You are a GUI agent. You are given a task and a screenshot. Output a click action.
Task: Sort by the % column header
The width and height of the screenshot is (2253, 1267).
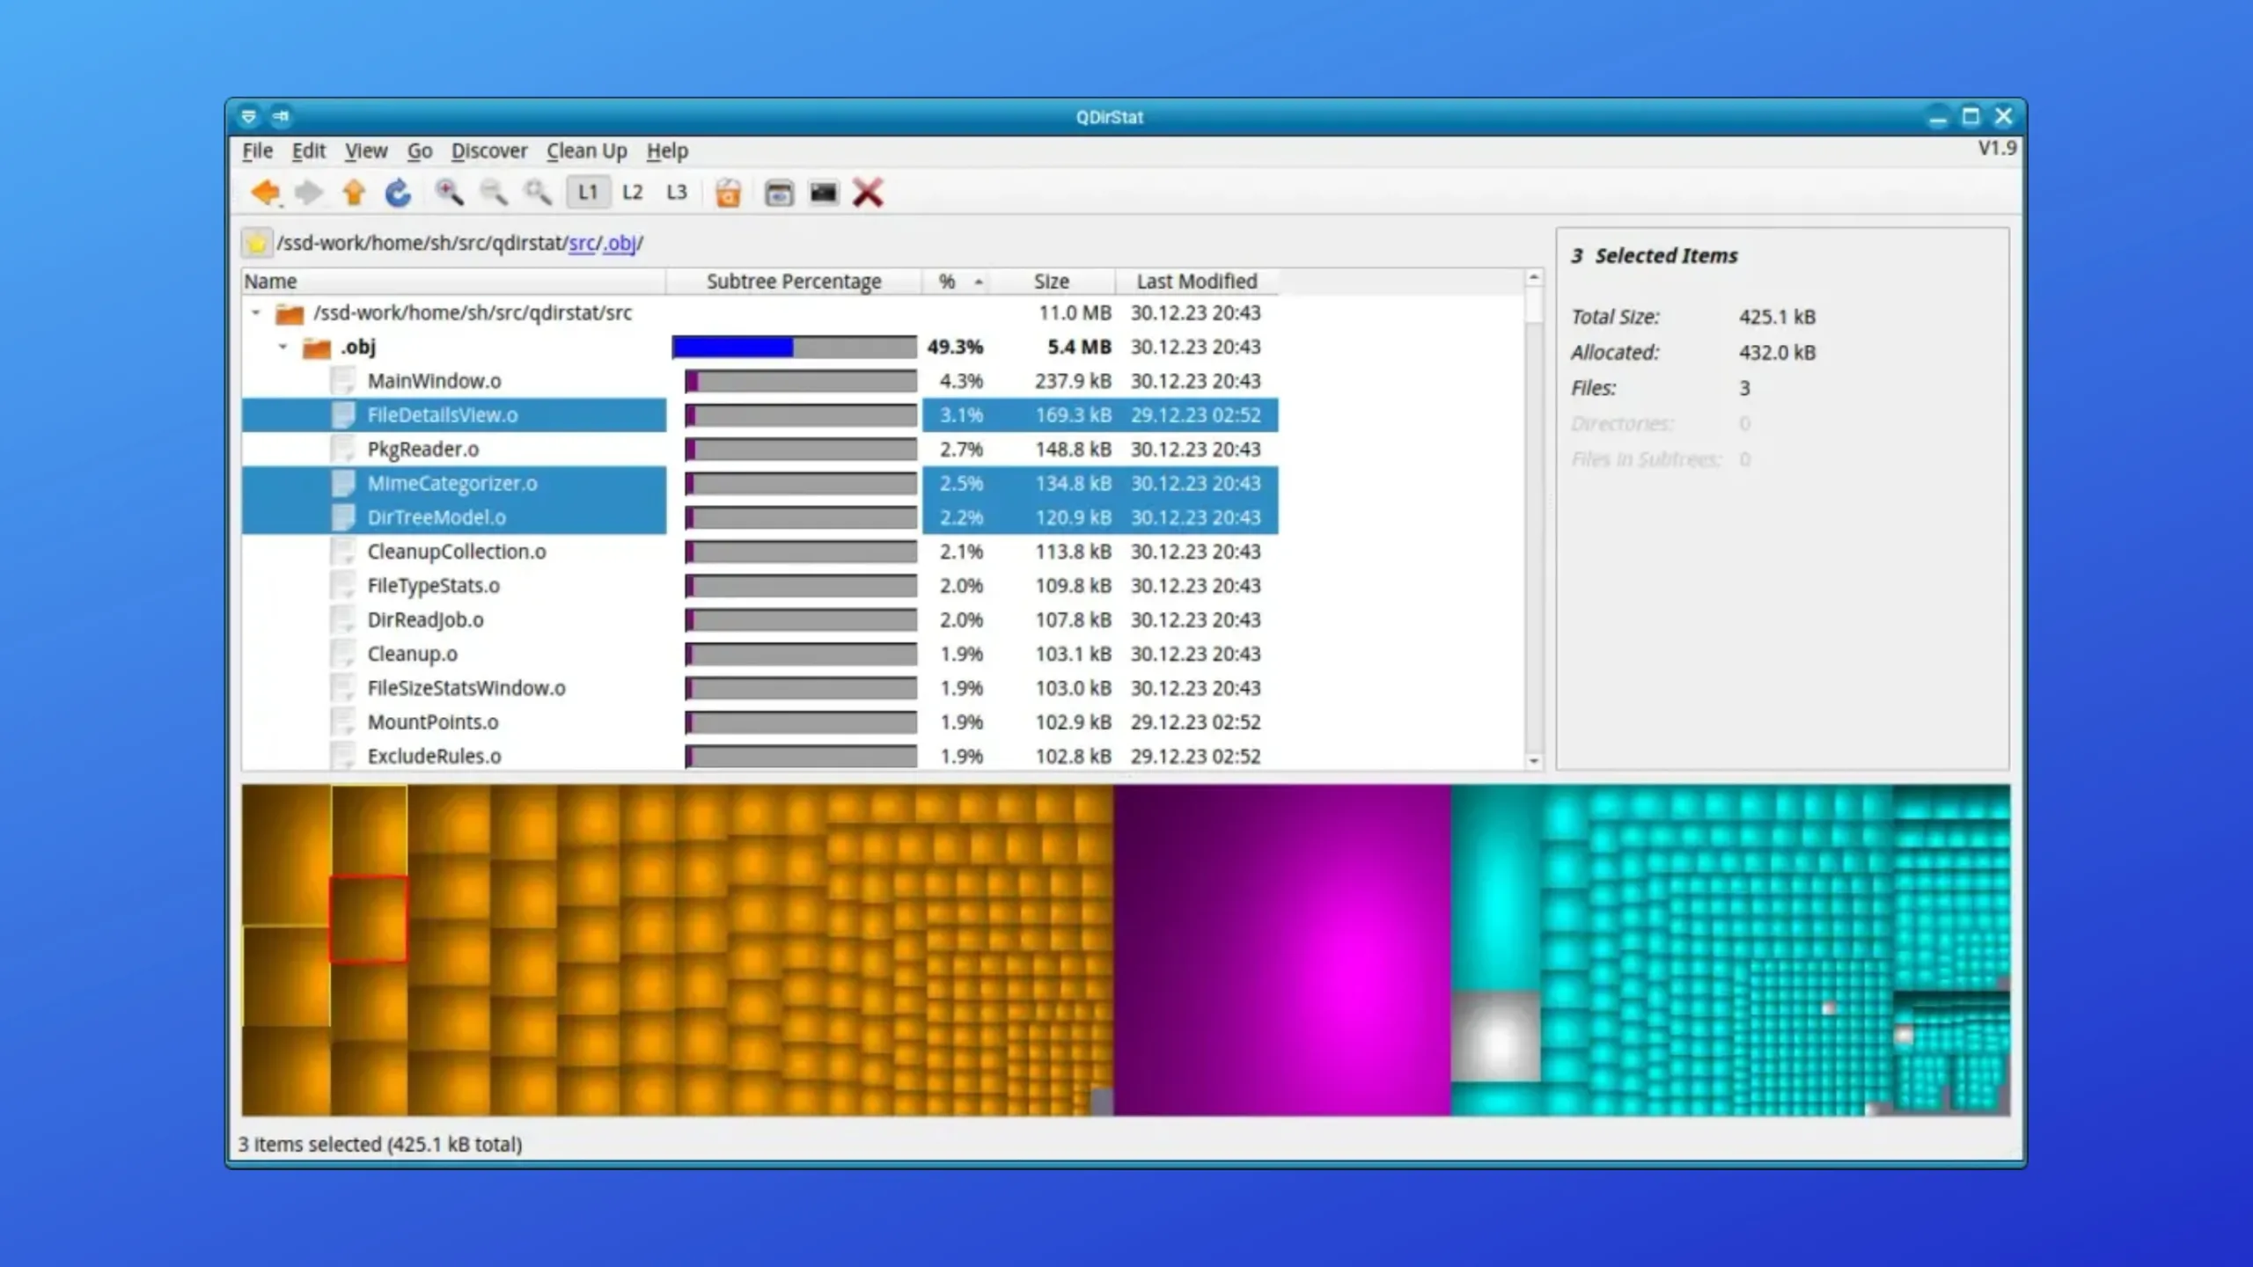pyautogui.click(x=956, y=282)
